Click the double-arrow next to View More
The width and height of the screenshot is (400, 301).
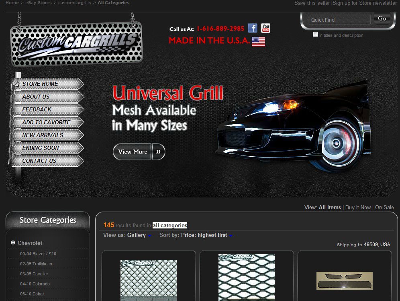point(158,152)
